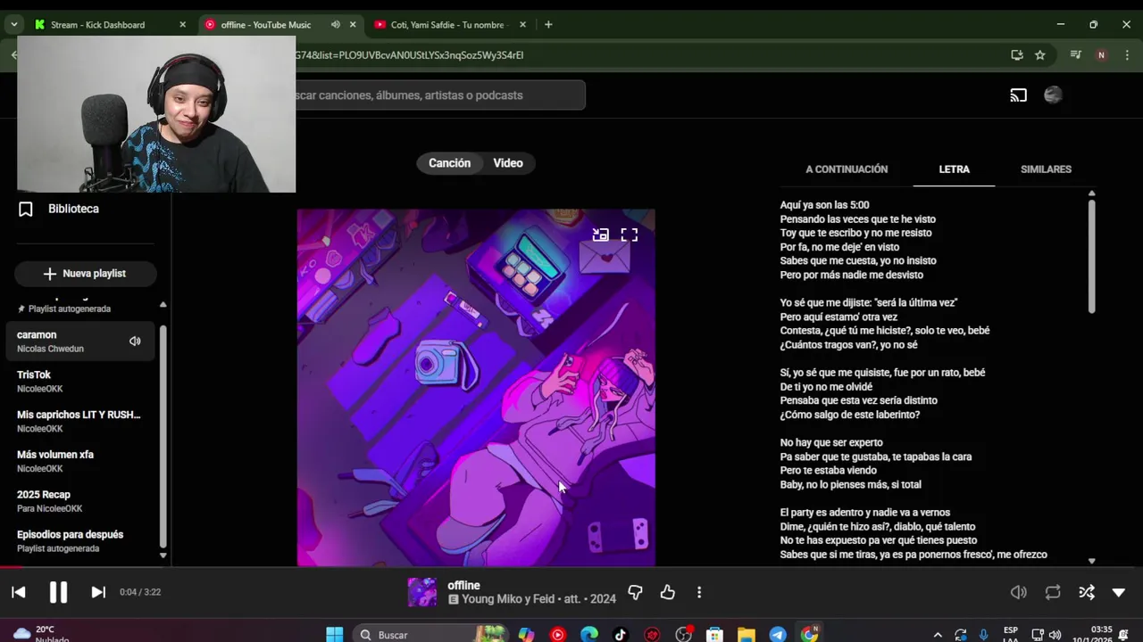Dislike the song offline
The width and height of the screenshot is (1143, 642).
point(635,592)
